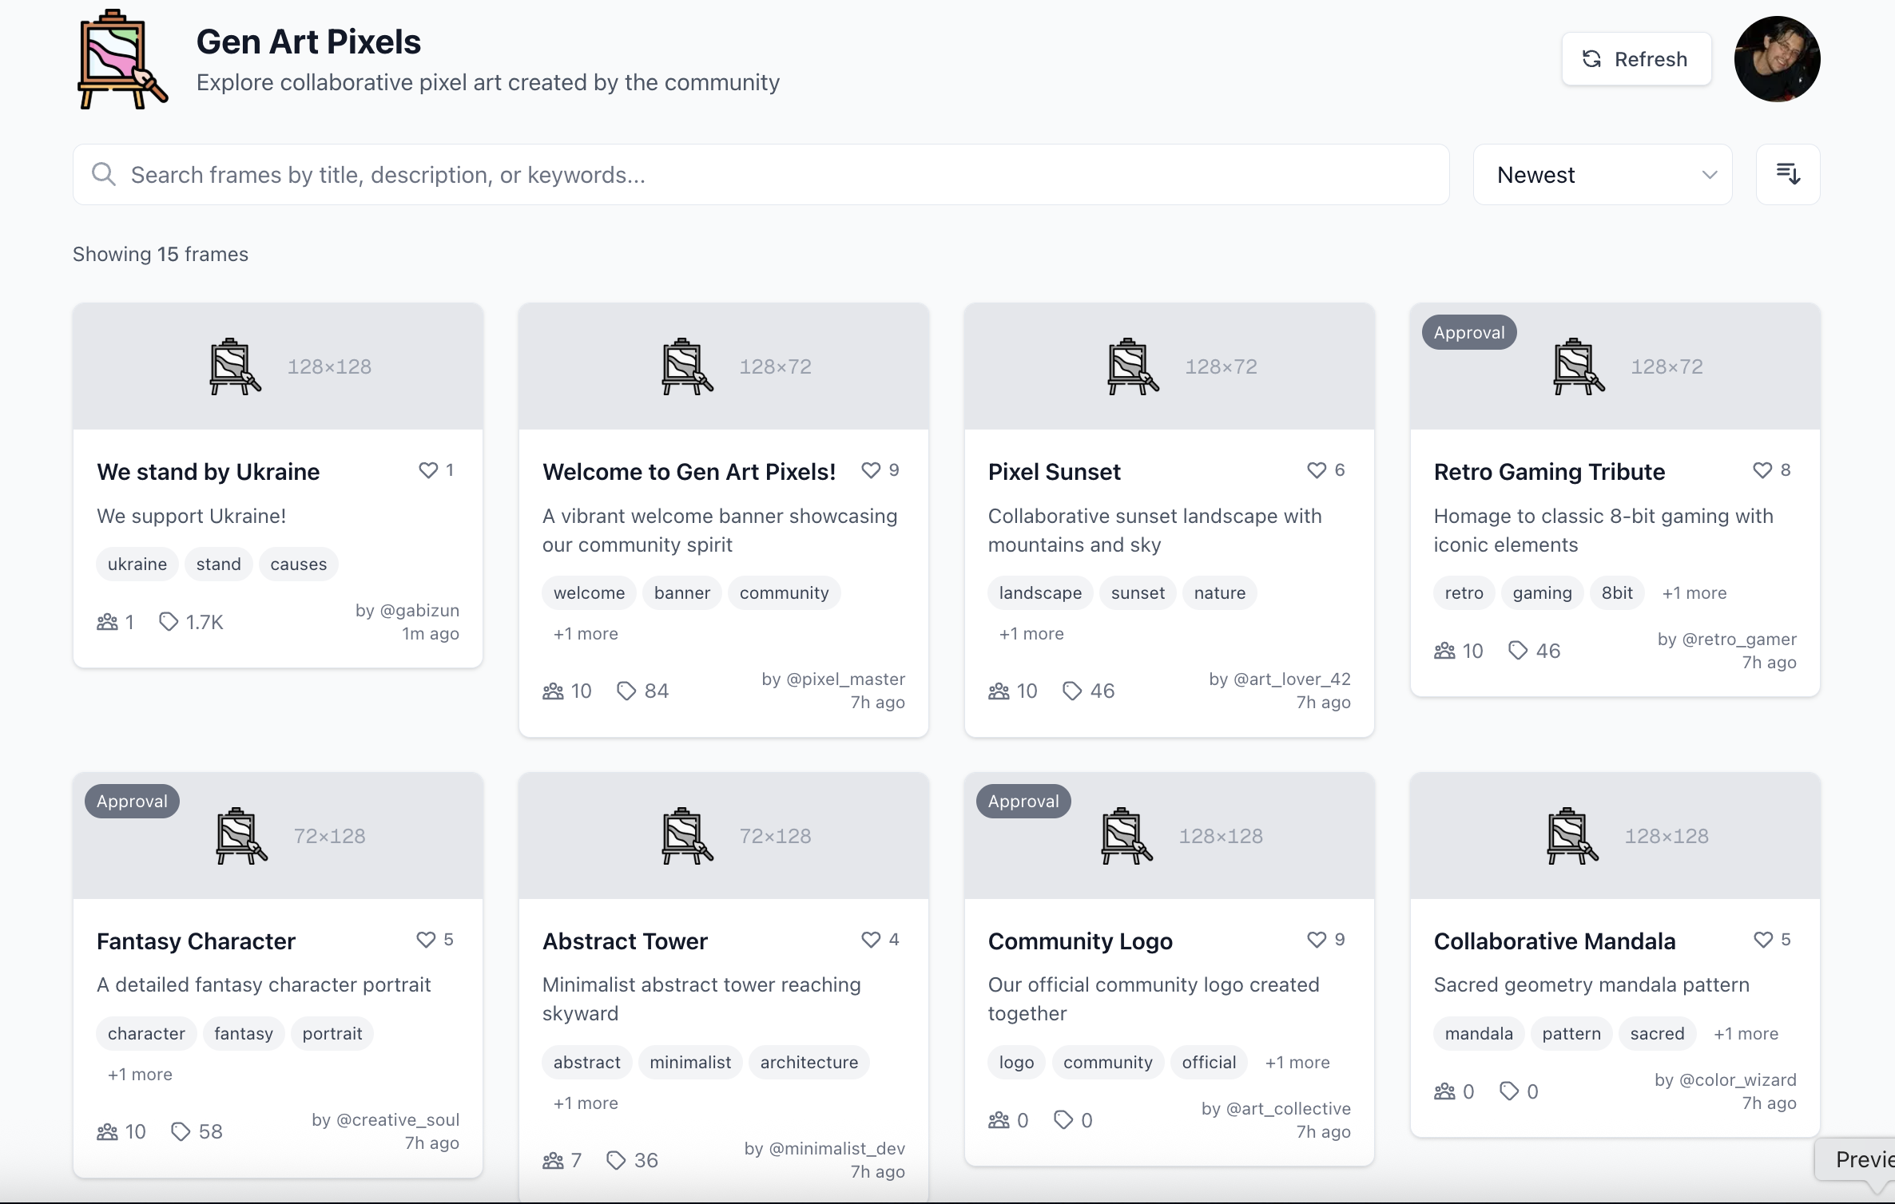Focus the search frames input field
Viewport: 1895px width, 1204px height.
[759, 174]
